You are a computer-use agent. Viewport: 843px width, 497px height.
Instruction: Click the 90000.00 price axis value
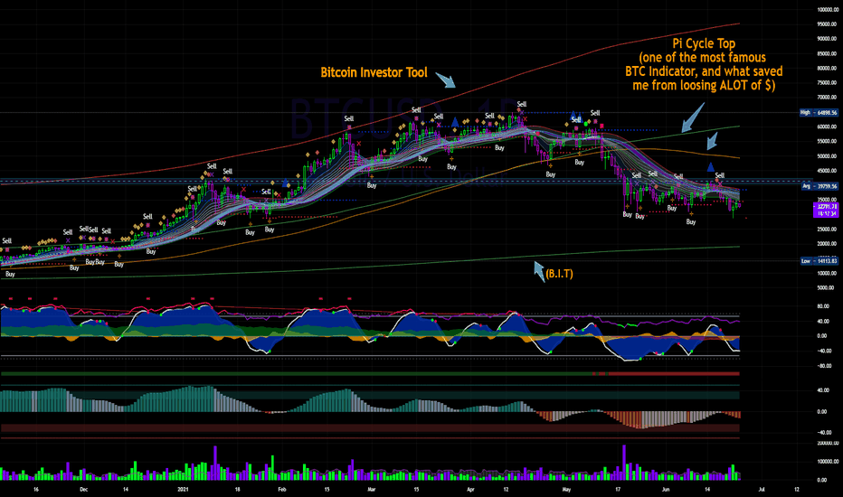827,39
